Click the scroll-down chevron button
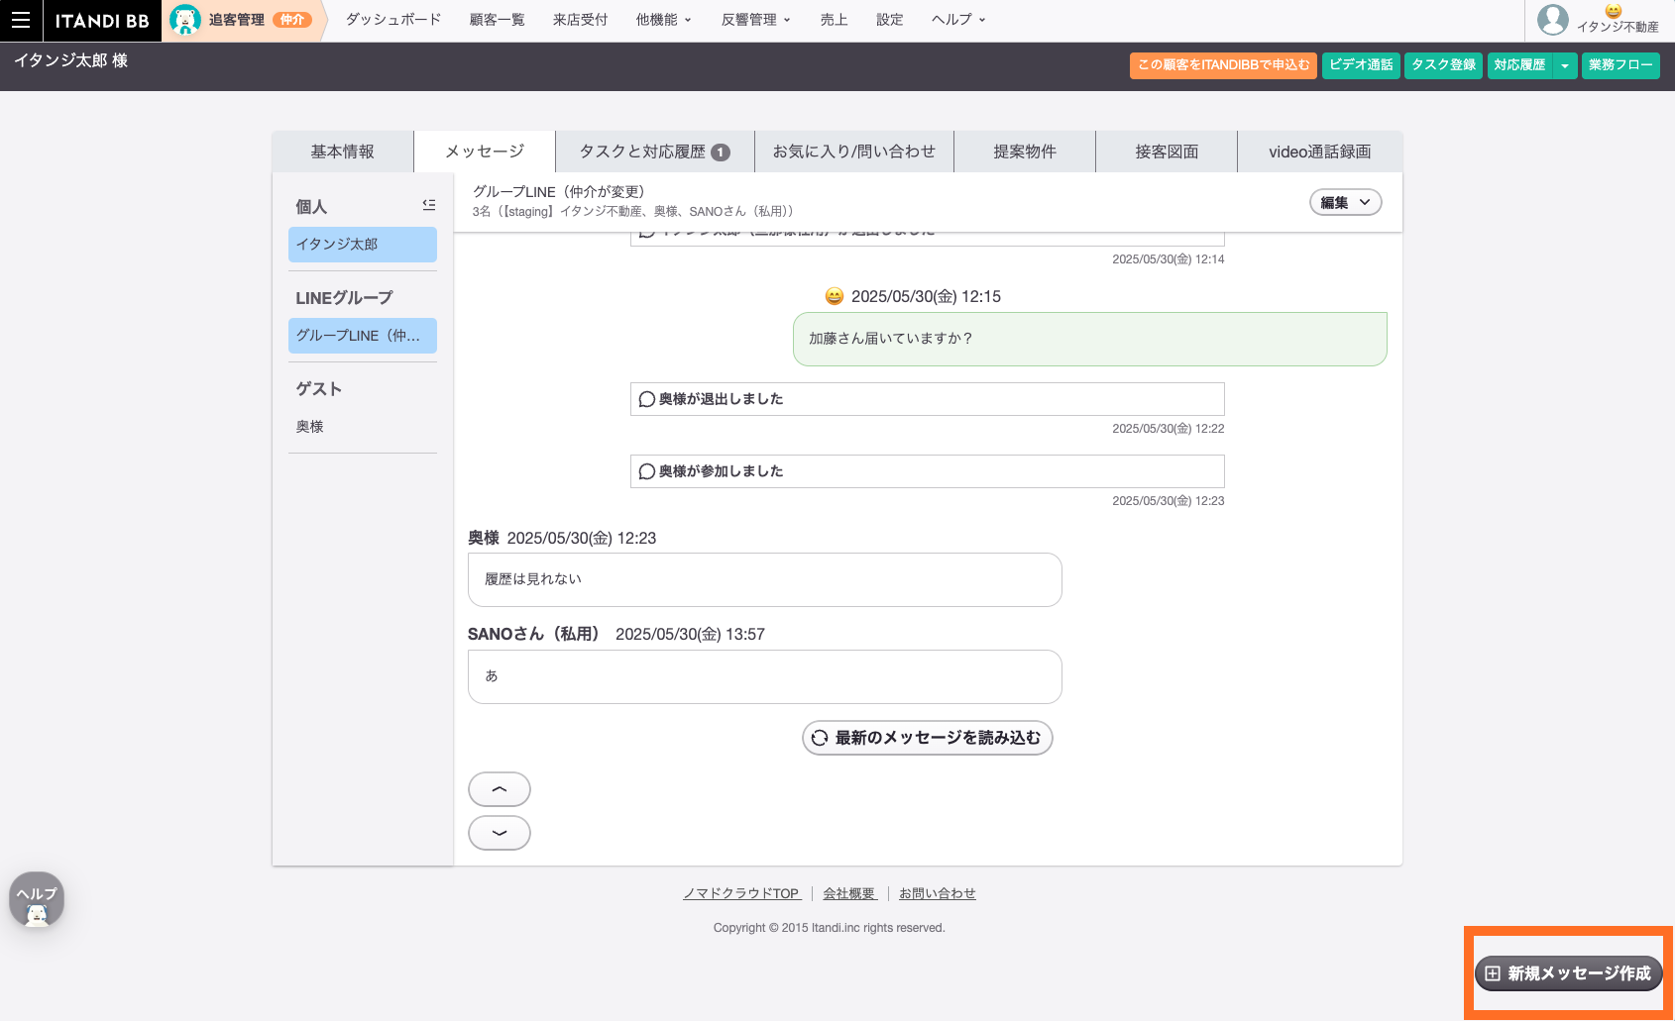This screenshot has width=1675, height=1021. (500, 833)
